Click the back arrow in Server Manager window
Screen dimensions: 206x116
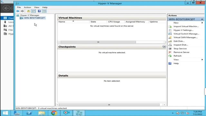click(x=6, y=8)
